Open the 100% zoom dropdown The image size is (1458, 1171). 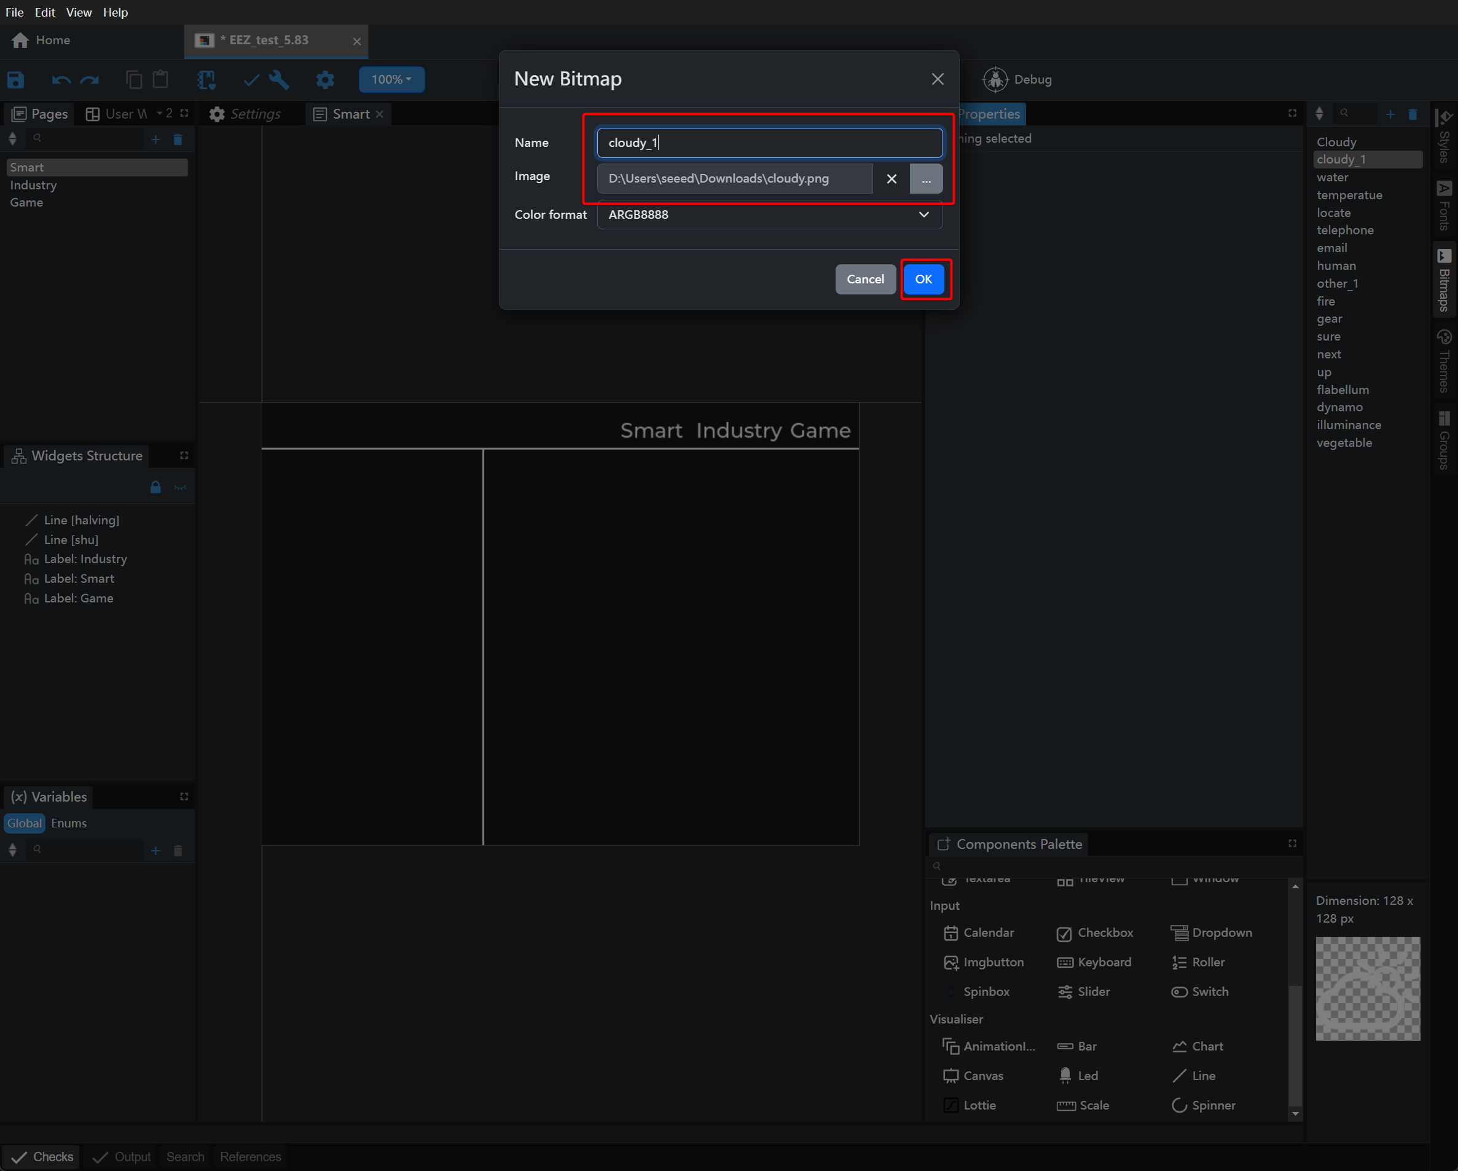[391, 79]
